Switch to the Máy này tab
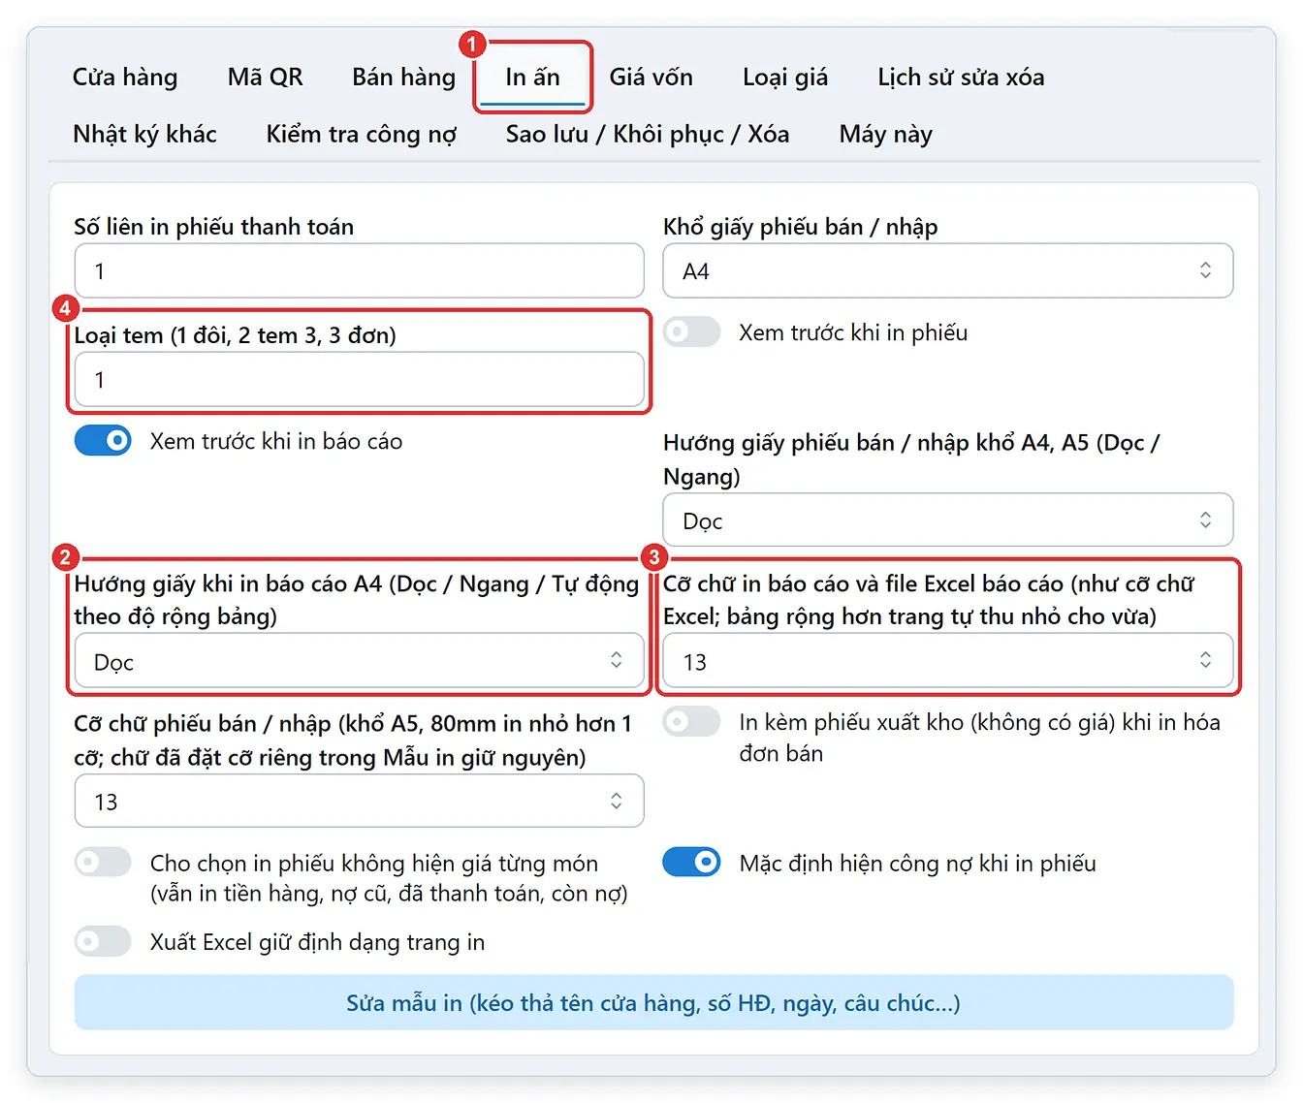Screen dimensions: 1303x1103 coord(885,134)
